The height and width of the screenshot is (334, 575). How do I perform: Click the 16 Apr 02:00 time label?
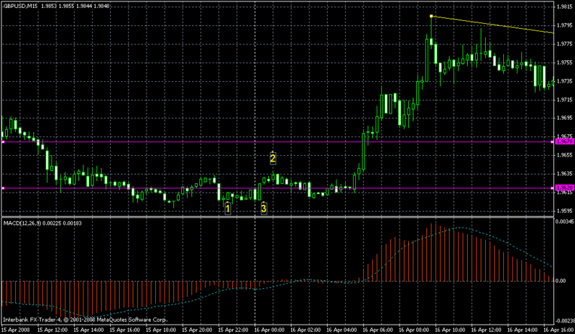[x=305, y=330]
